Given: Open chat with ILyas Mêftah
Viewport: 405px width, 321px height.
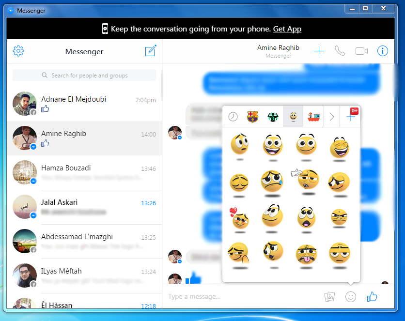Looking at the screenshot, I should (x=84, y=275).
